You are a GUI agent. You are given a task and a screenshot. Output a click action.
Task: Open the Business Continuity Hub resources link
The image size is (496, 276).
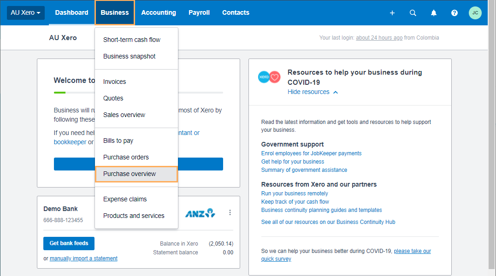pyautogui.click(x=328, y=222)
